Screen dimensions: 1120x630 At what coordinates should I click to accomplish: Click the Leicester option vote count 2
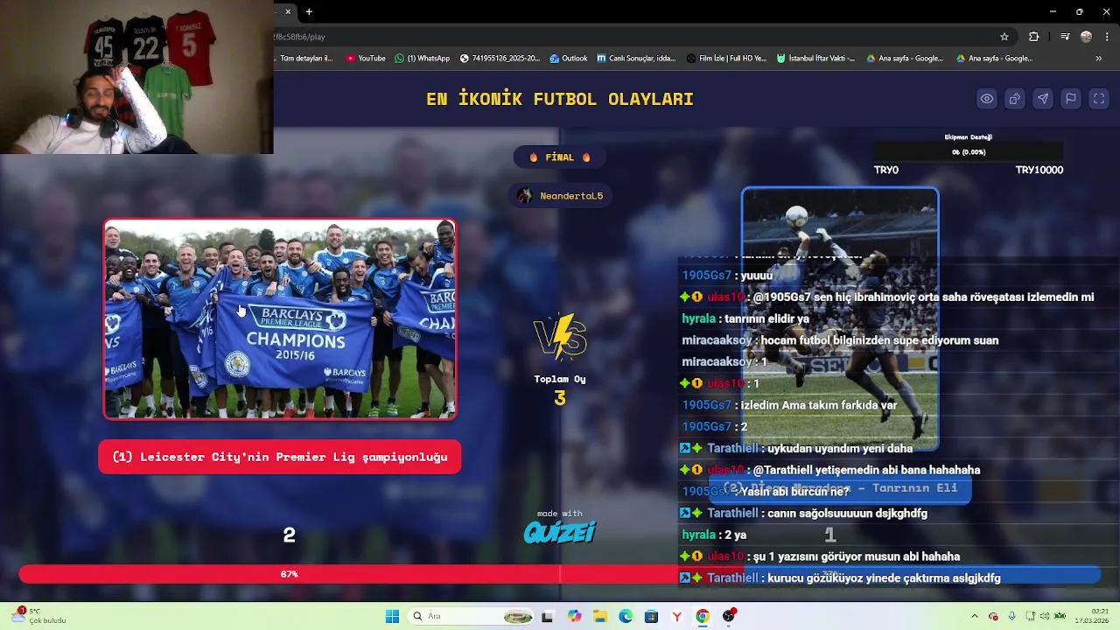coord(289,535)
